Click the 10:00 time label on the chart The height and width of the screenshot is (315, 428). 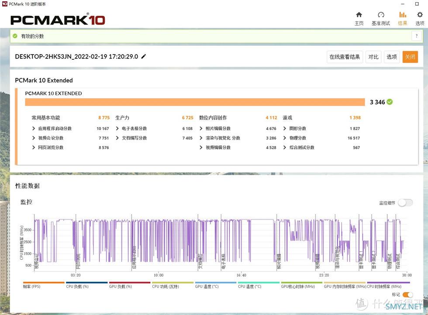point(158,275)
